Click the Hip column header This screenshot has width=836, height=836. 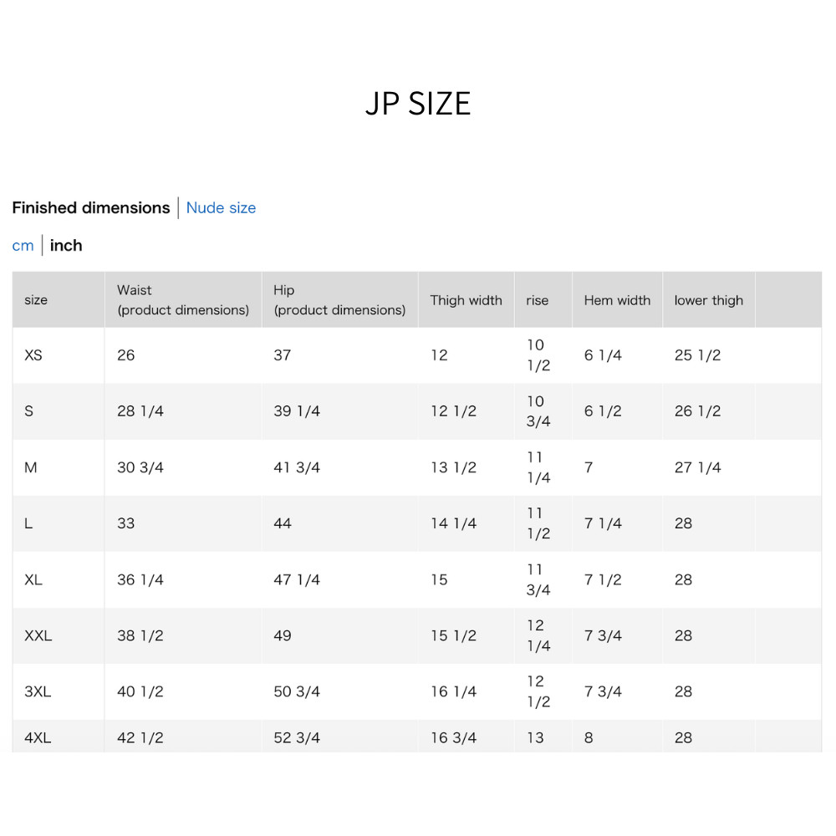click(x=339, y=300)
